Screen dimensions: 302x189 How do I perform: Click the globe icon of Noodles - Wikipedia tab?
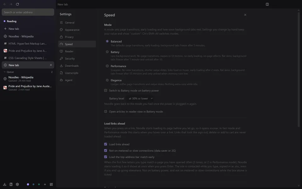[x=5, y=36]
